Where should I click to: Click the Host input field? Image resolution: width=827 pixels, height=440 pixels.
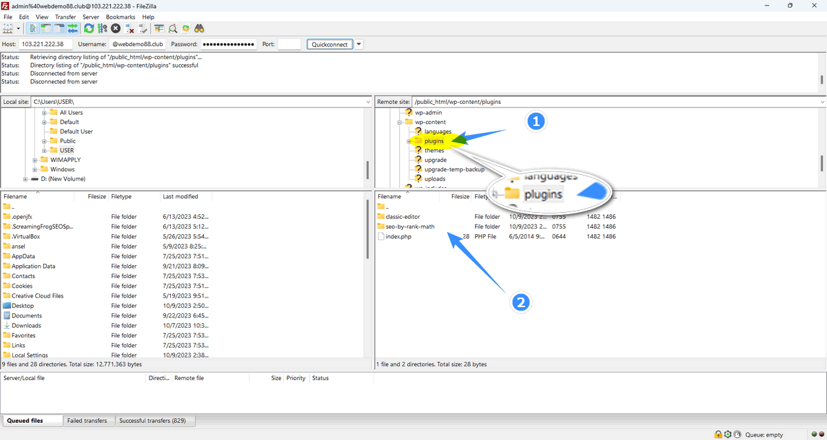click(45, 44)
